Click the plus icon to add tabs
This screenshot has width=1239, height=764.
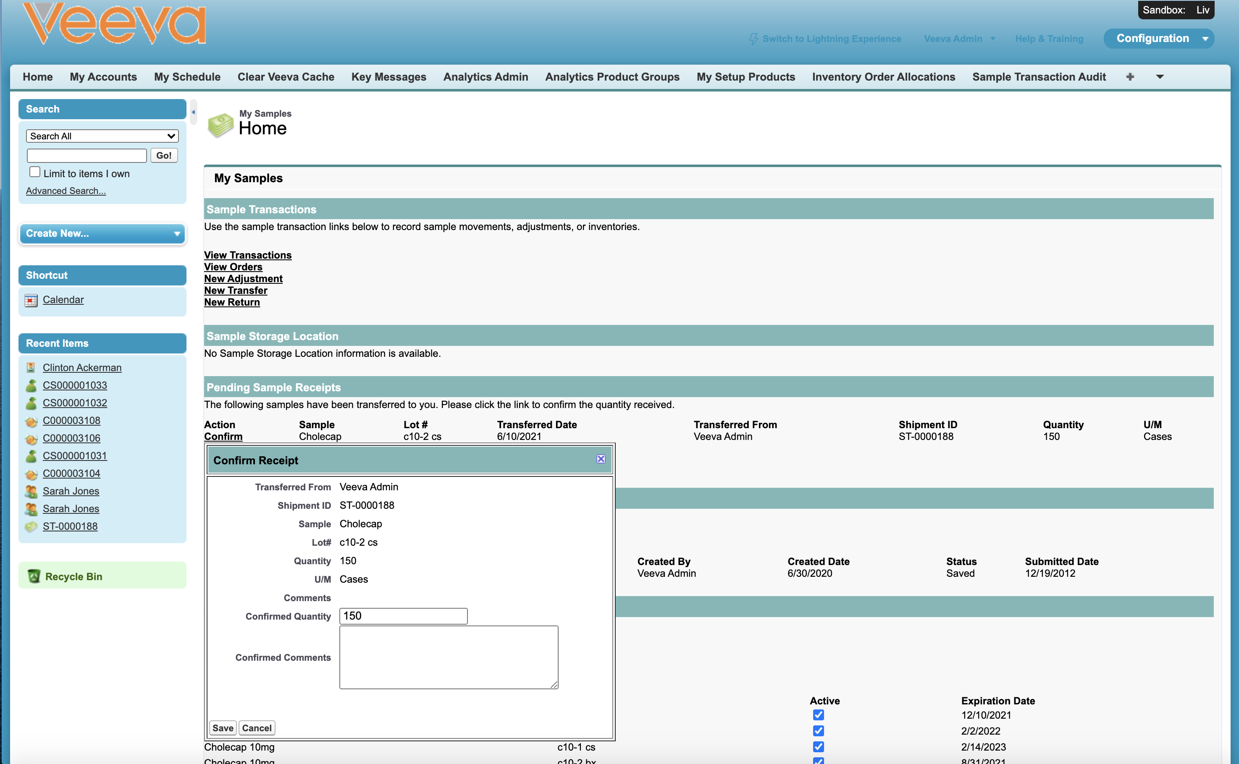(x=1130, y=77)
